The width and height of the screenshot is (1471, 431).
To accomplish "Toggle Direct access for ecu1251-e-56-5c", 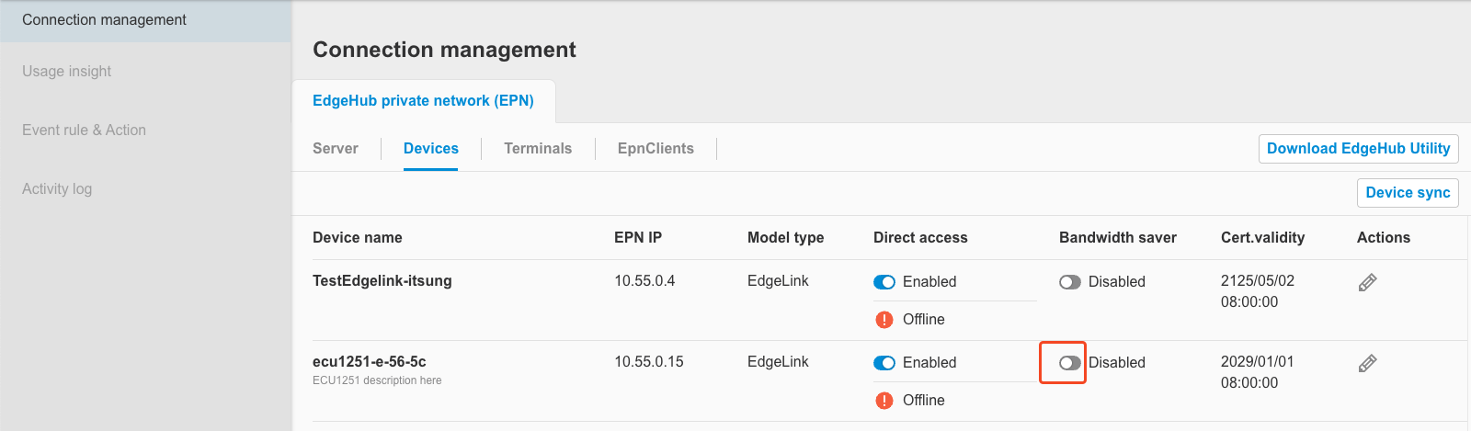I will point(884,363).
